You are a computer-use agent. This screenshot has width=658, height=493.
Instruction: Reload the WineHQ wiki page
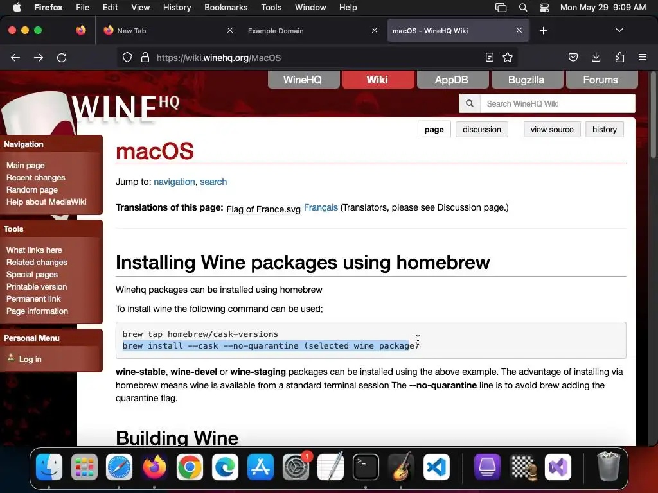click(x=62, y=57)
